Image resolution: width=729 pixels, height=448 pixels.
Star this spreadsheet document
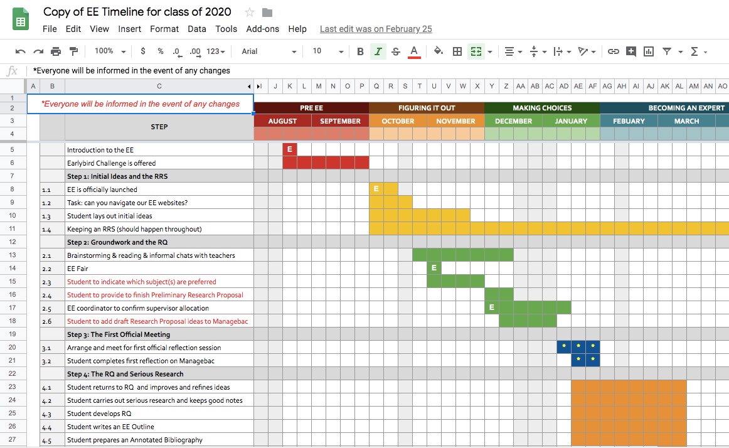coord(250,12)
